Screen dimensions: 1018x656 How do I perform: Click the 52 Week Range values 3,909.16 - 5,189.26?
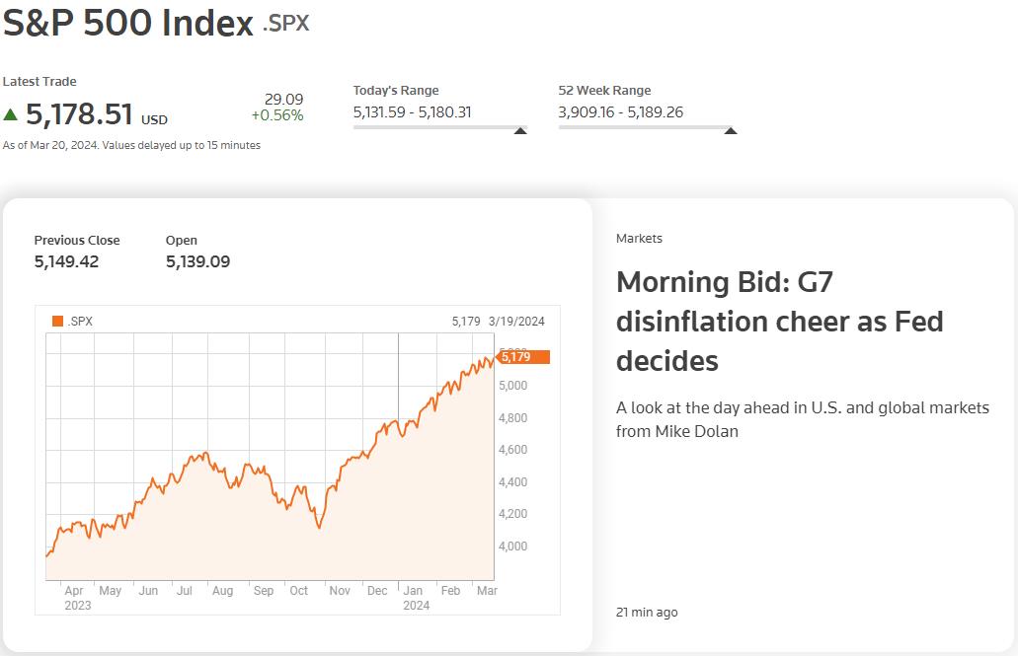[621, 112]
